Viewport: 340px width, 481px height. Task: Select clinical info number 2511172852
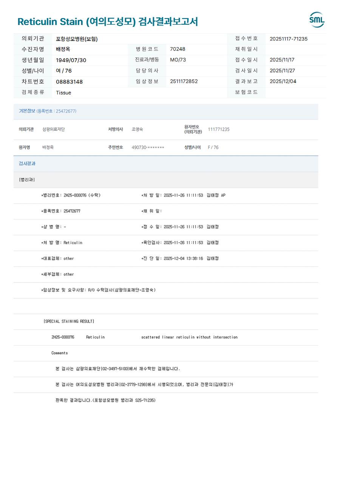click(x=184, y=81)
